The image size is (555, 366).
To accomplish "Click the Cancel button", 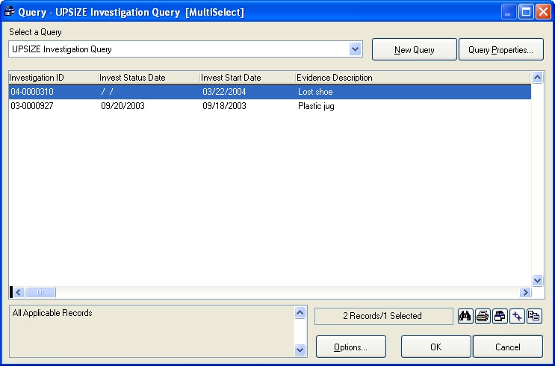I will click(x=508, y=347).
